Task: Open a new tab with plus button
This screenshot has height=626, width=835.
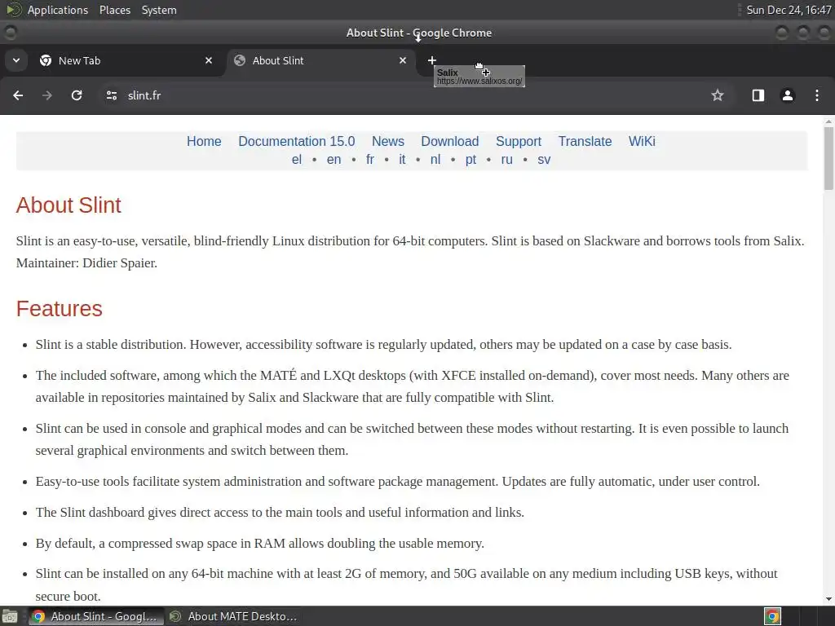Action: [432, 60]
